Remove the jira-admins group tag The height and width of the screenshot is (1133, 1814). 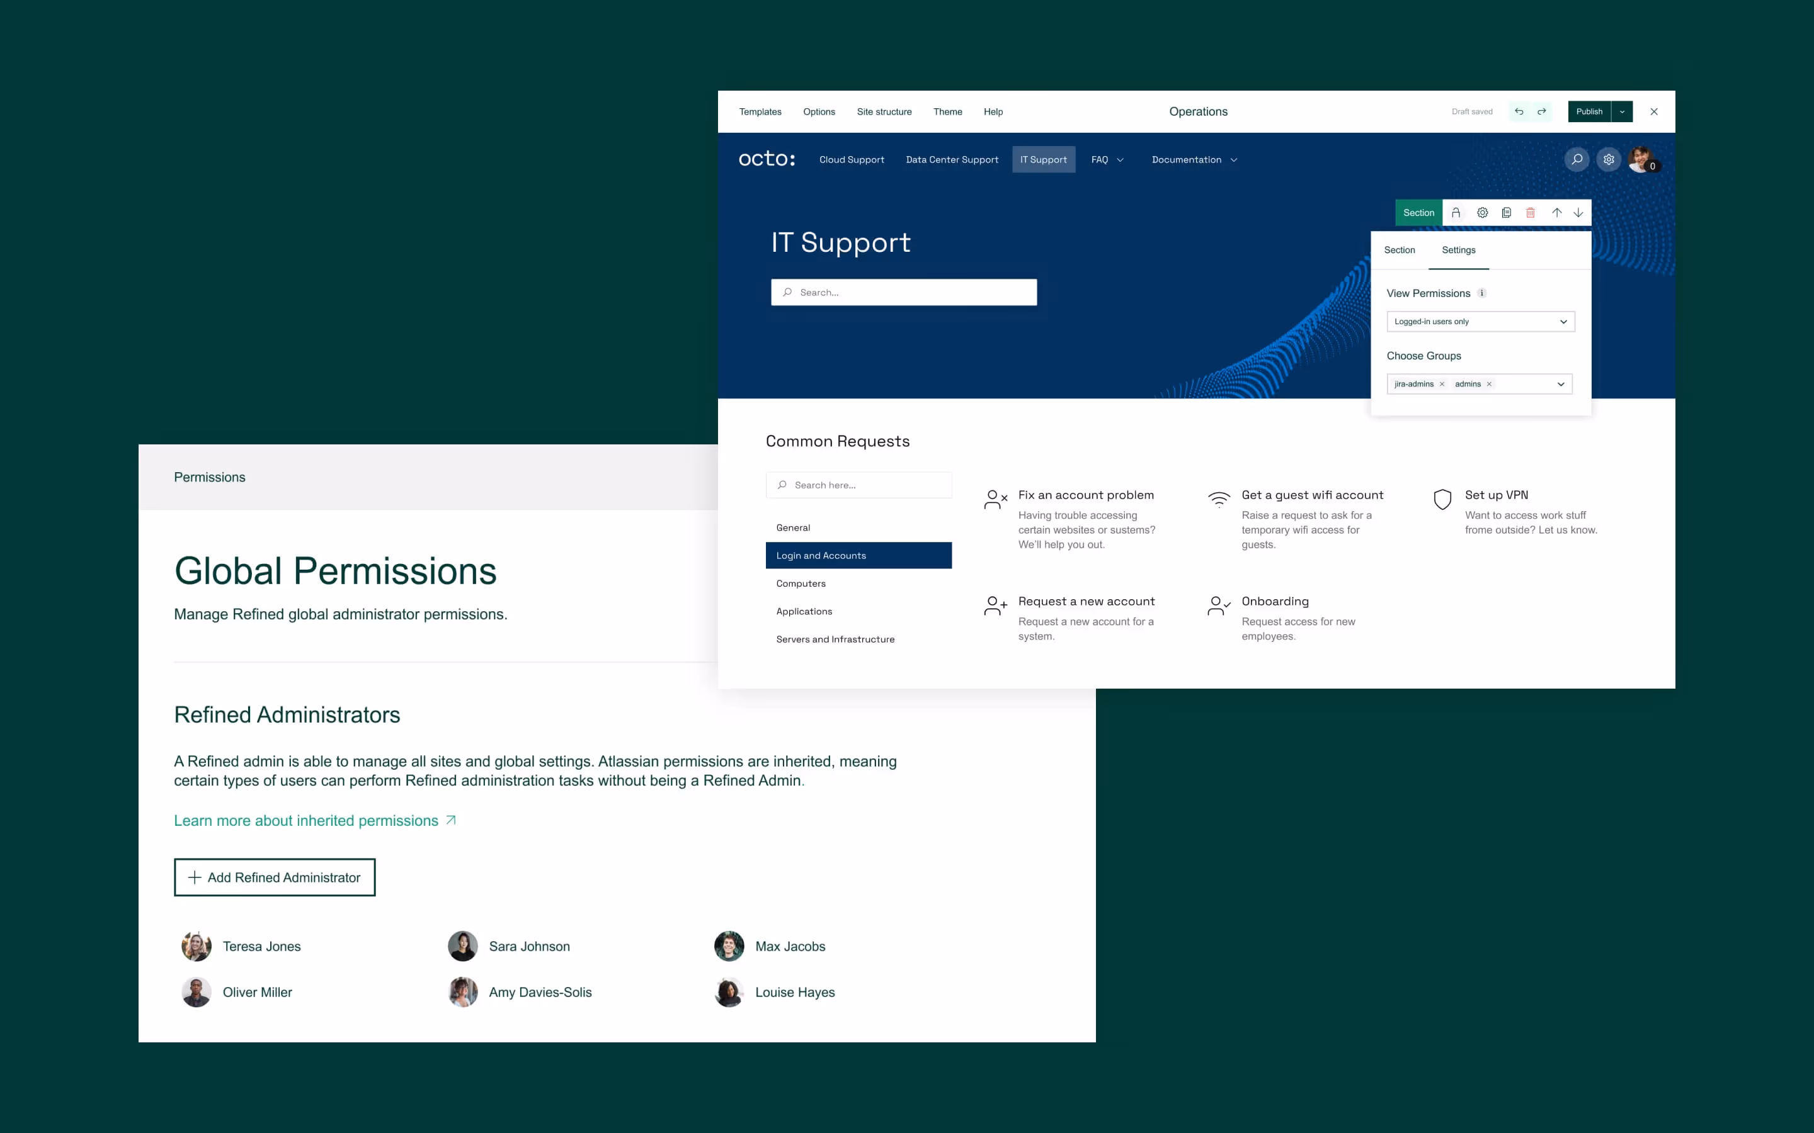point(1442,385)
